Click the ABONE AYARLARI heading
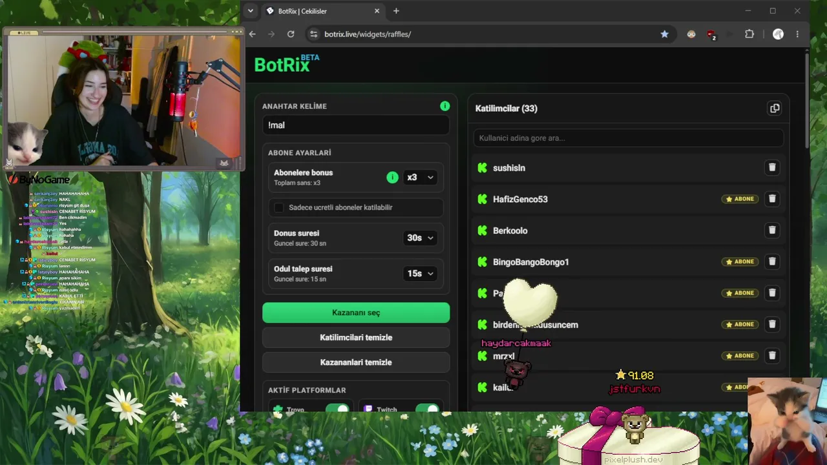The width and height of the screenshot is (827, 465). click(x=300, y=153)
